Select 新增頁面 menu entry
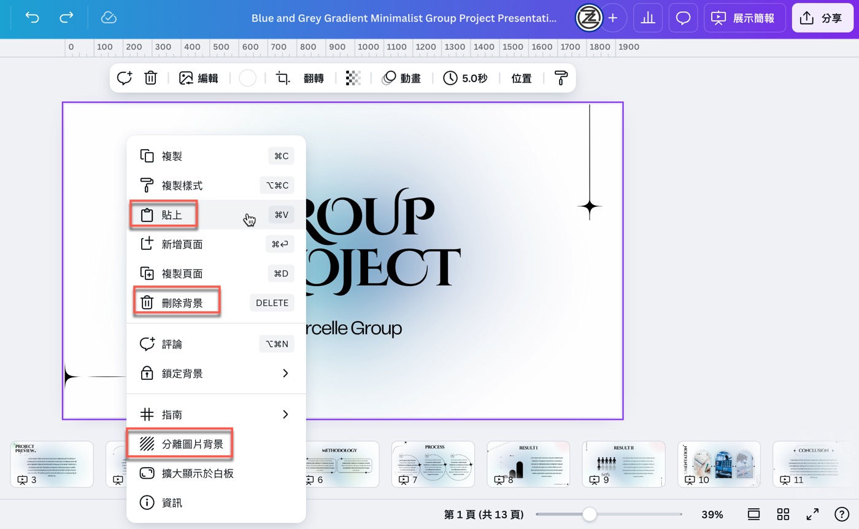 pos(216,244)
